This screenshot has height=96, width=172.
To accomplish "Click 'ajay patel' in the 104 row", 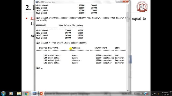I will (54, 58).
